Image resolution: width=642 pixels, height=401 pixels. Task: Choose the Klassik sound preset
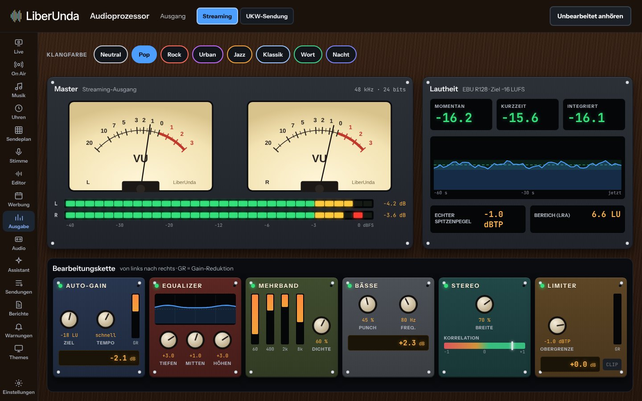[273, 54]
